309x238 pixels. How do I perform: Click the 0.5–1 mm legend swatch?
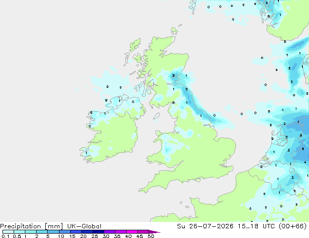coord(19,232)
